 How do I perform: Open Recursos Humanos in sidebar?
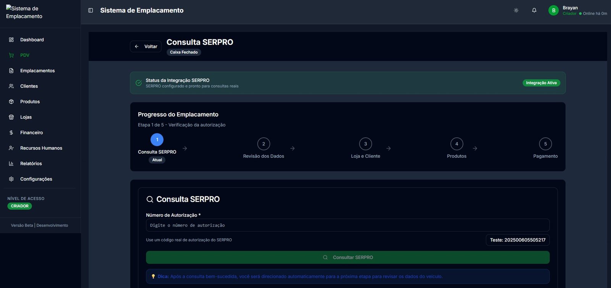(41, 148)
